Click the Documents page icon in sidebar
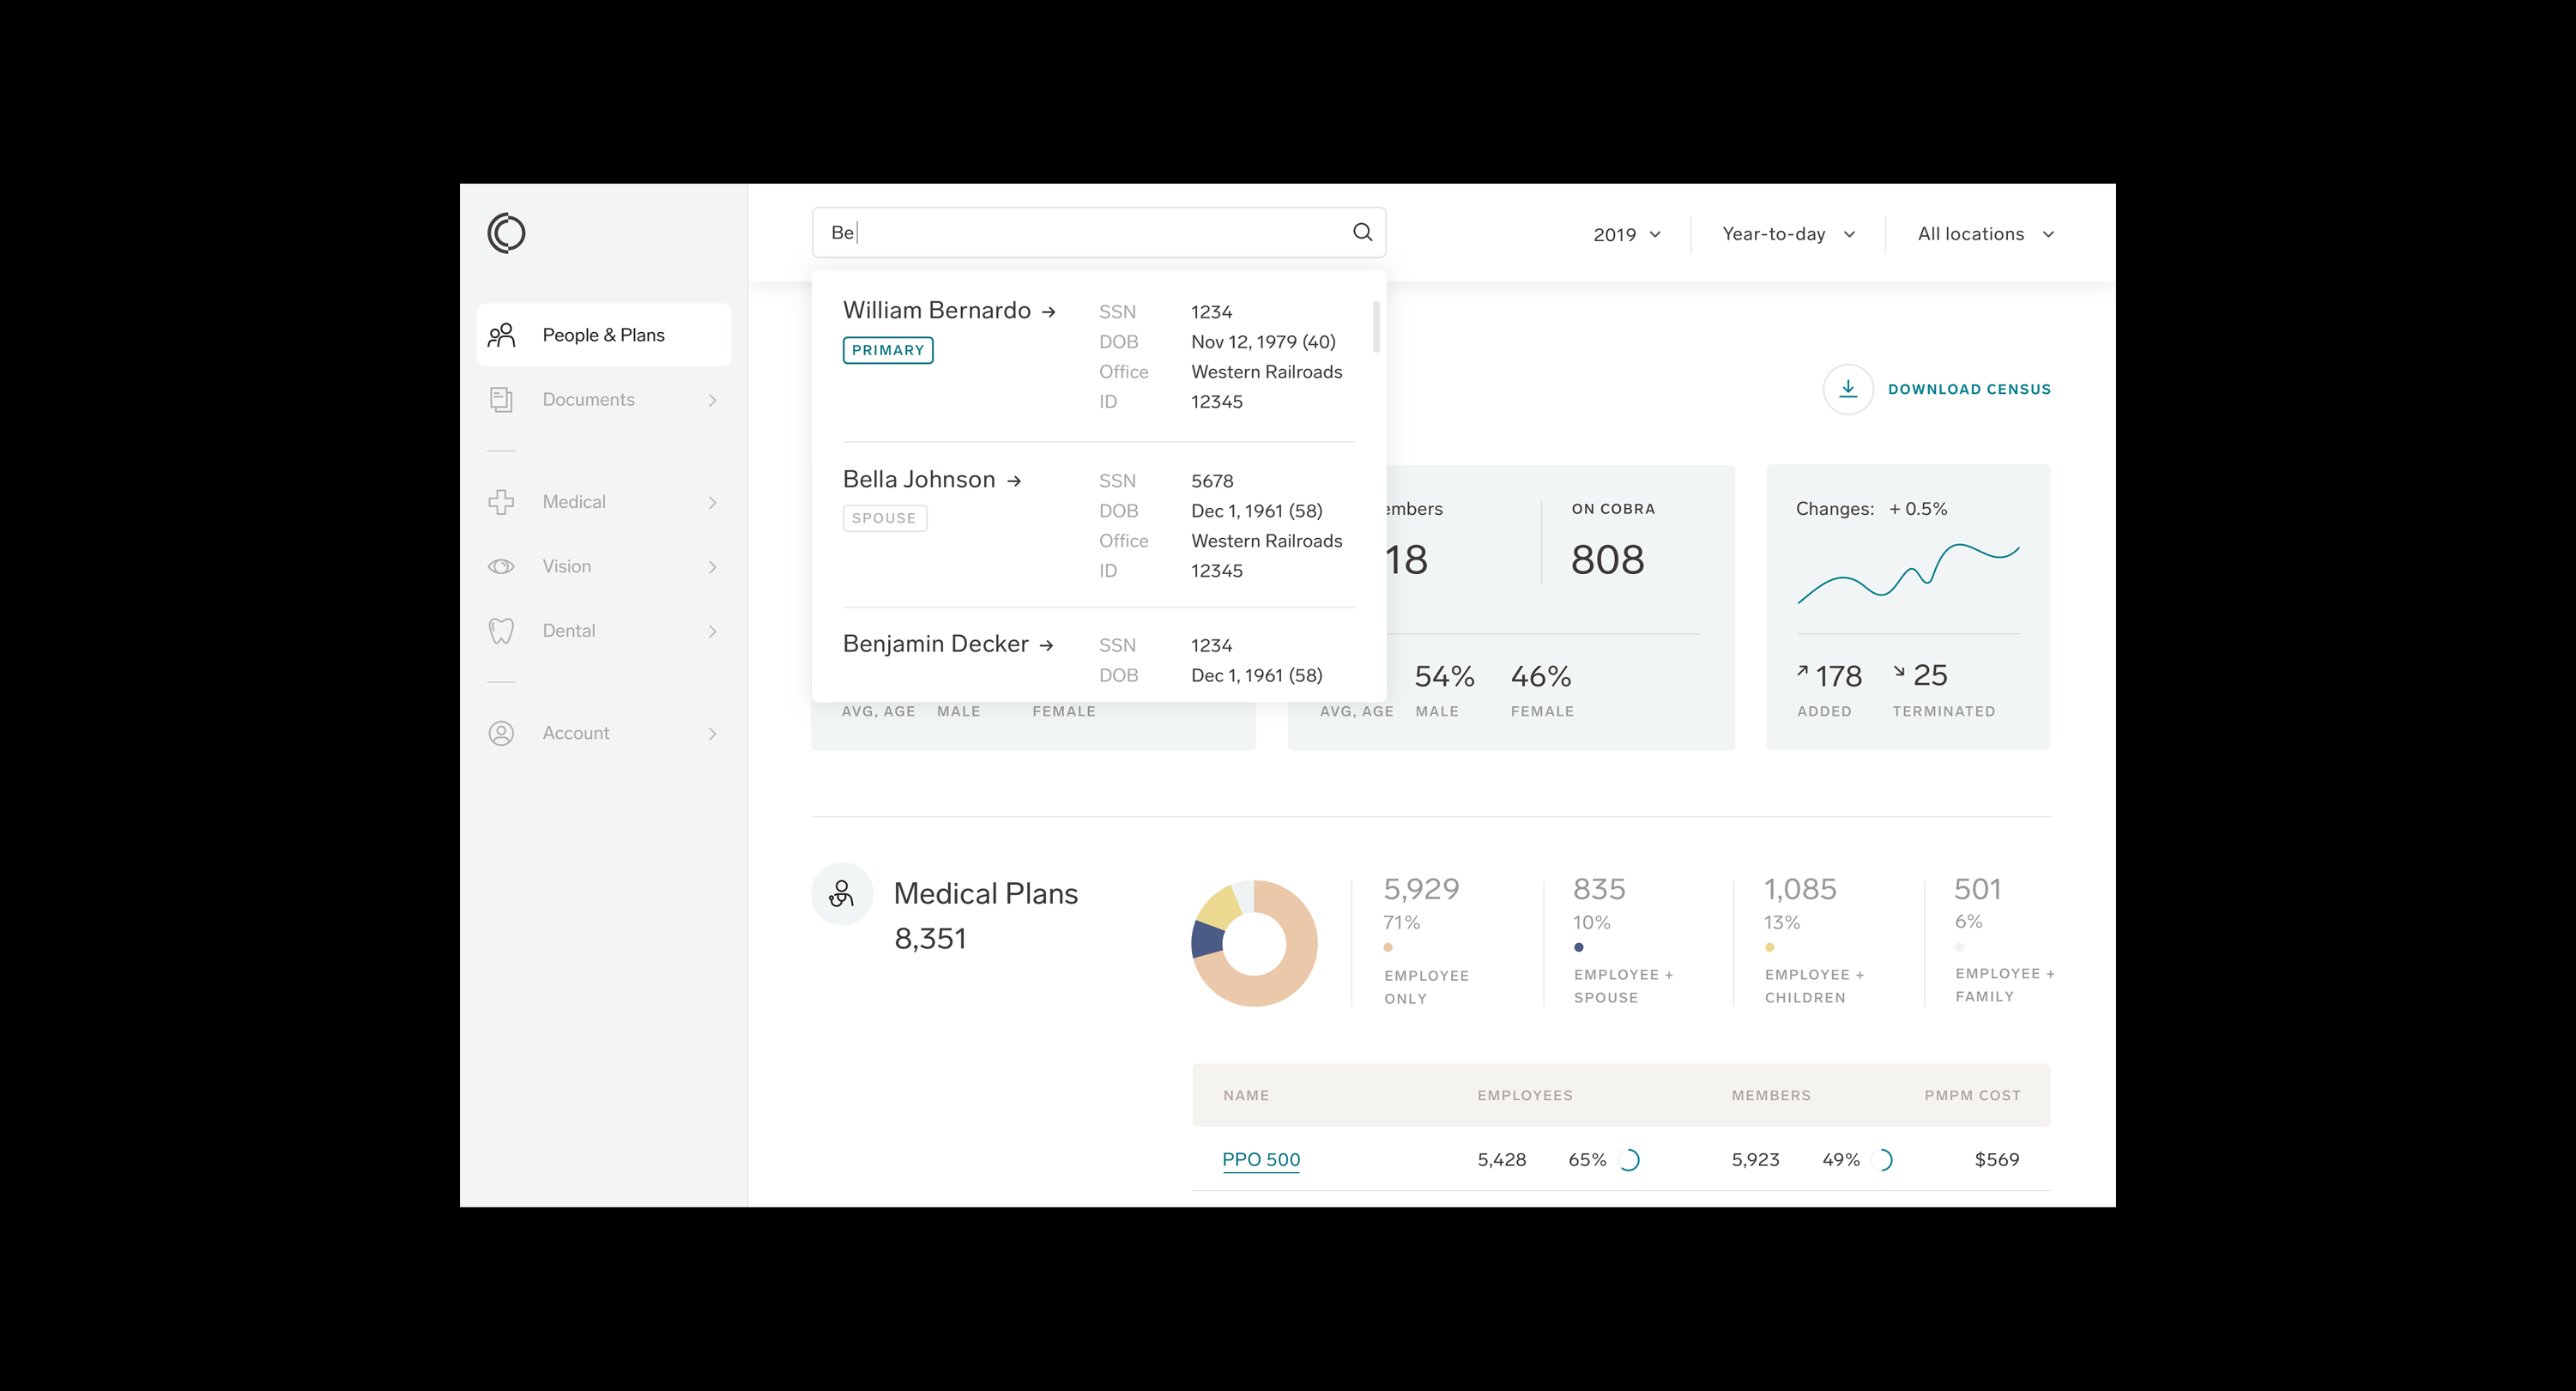This screenshot has width=2576, height=1391. click(x=501, y=400)
